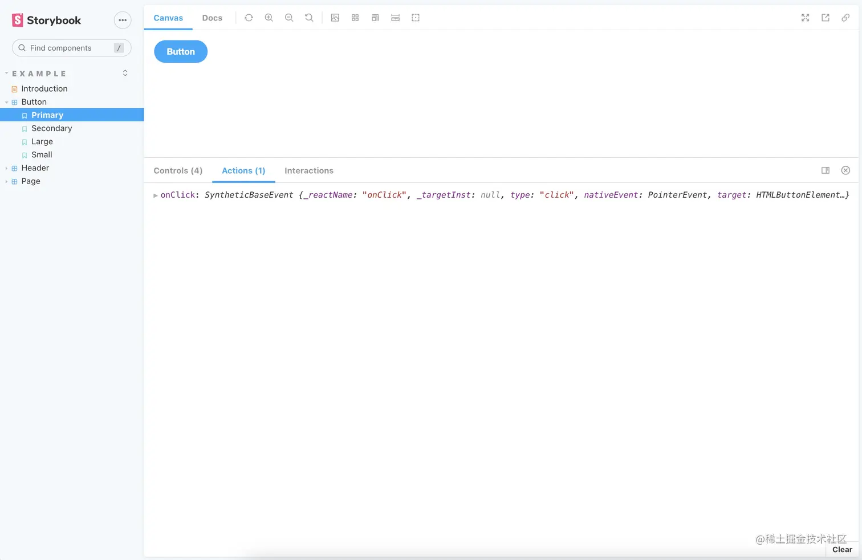Open the sidebar ellipsis menu
862x560 pixels.
[x=123, y=20]
